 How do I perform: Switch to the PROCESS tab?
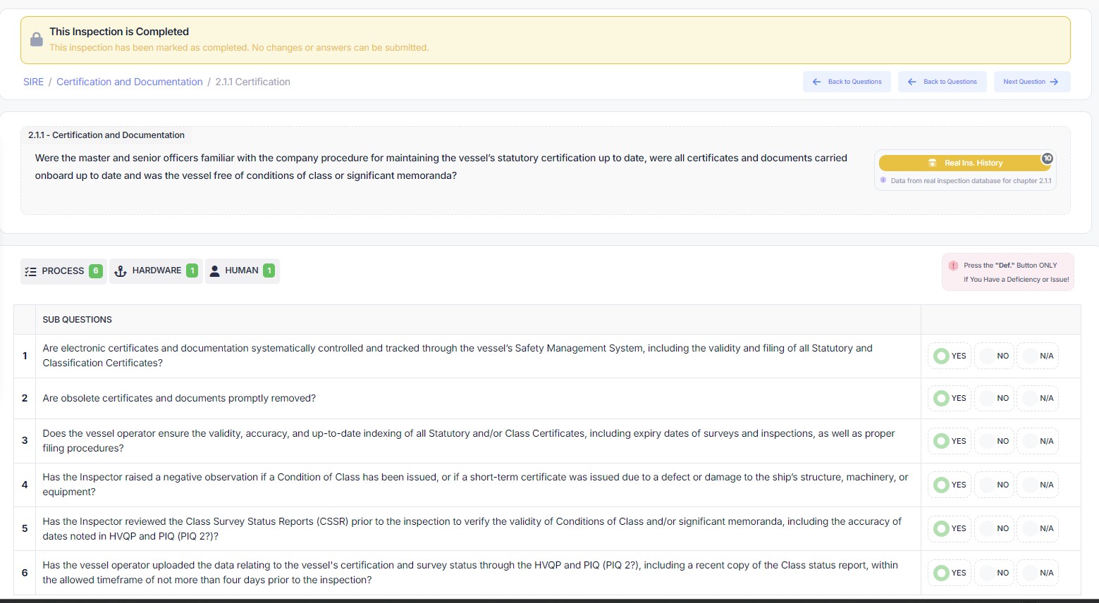(x=63, y=271)
